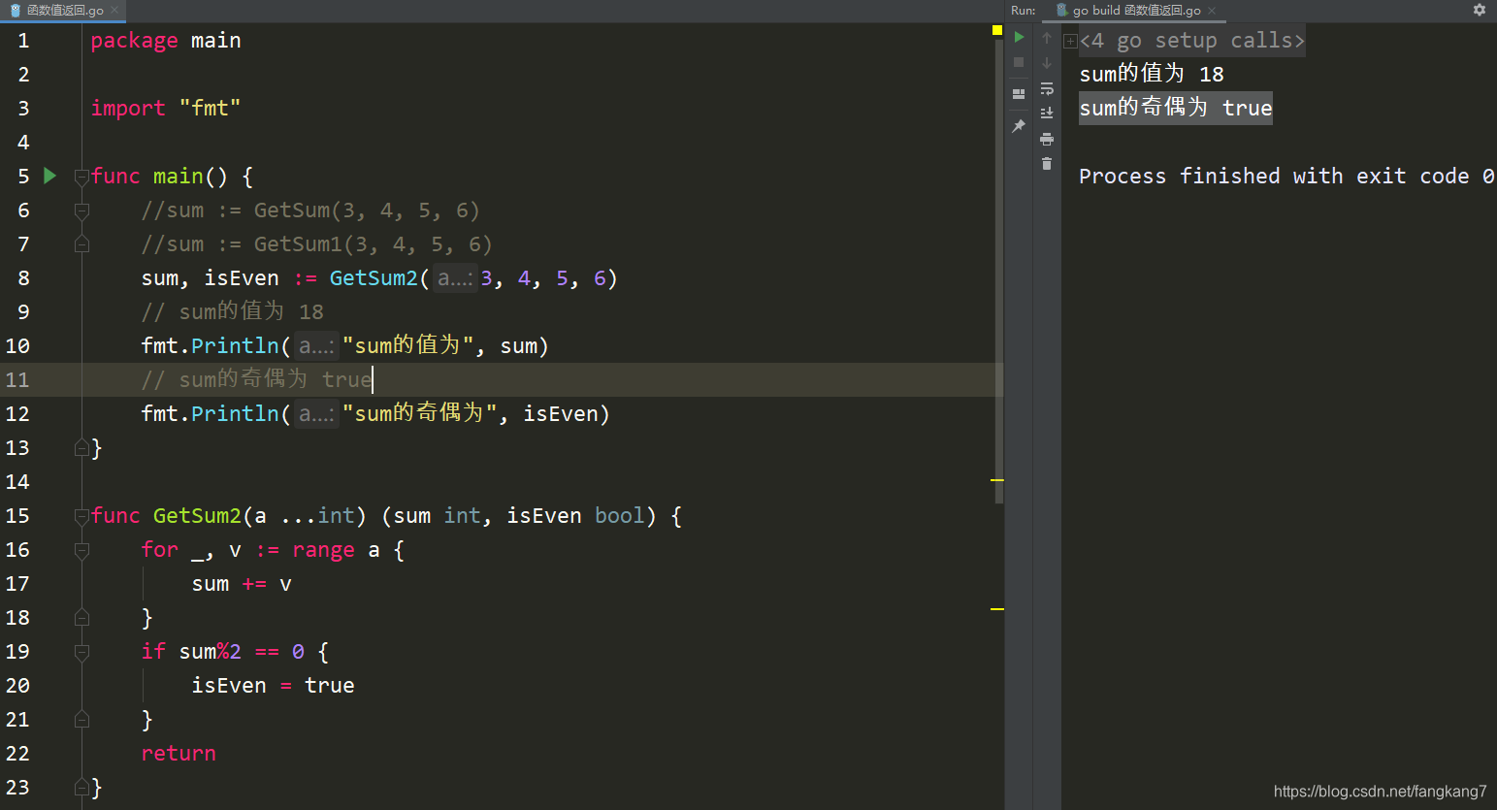Click fold end marker at line 18
1497x810 pixels.
[81, 618]
